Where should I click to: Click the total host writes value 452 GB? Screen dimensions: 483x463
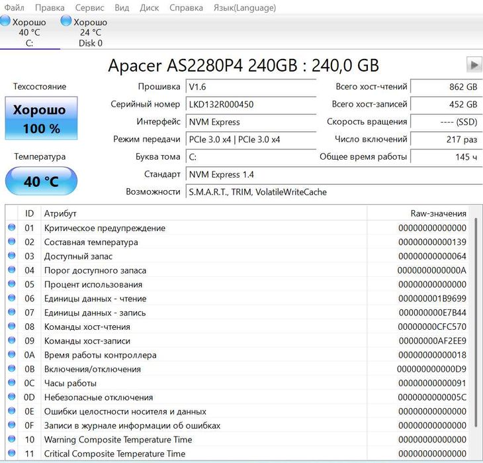446,104
